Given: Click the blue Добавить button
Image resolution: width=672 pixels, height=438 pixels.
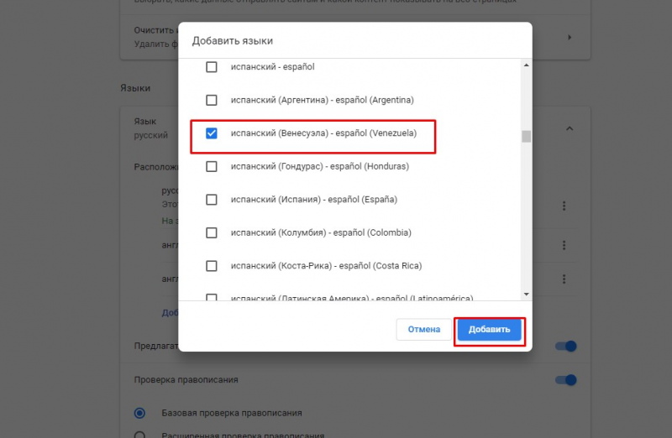Looking at the screenshot, I should 490,330.
